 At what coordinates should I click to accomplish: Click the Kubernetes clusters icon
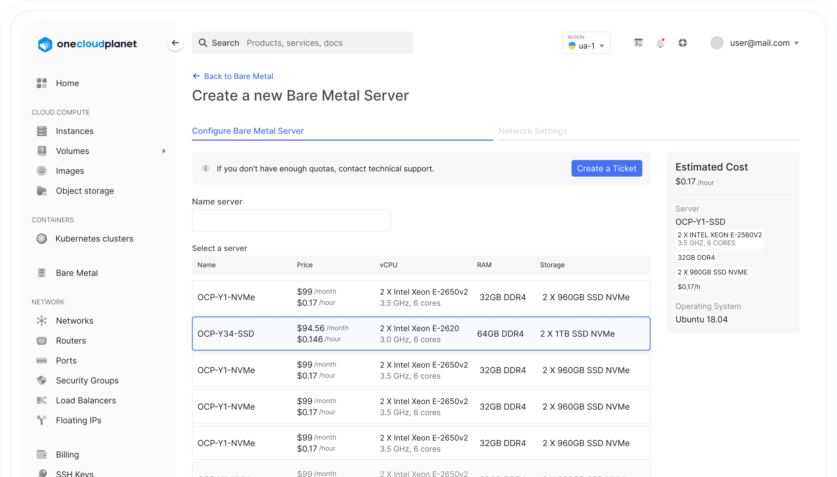pyautogui.click(x=42, y=238)
